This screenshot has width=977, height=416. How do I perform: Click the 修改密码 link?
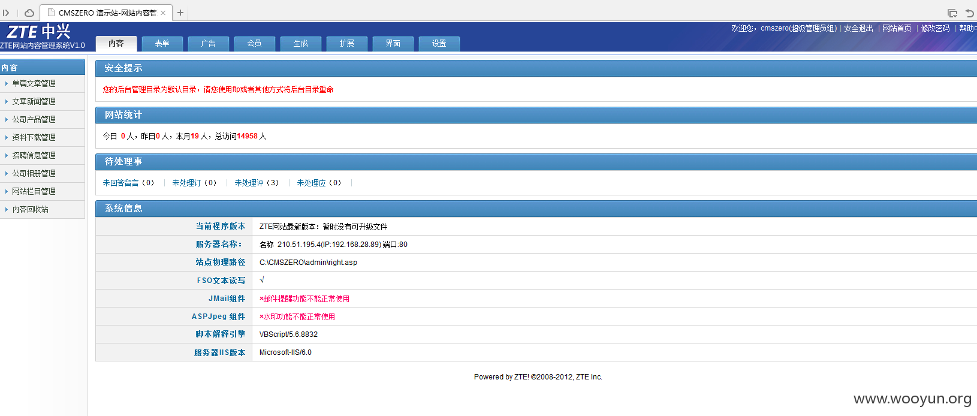click(935, 28)
